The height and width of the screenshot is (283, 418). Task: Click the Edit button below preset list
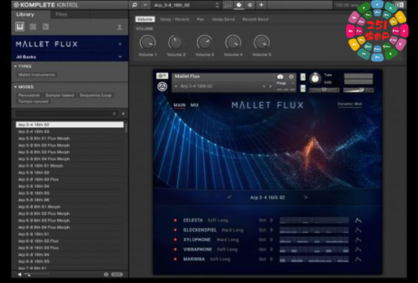click(x=117, y=274)
